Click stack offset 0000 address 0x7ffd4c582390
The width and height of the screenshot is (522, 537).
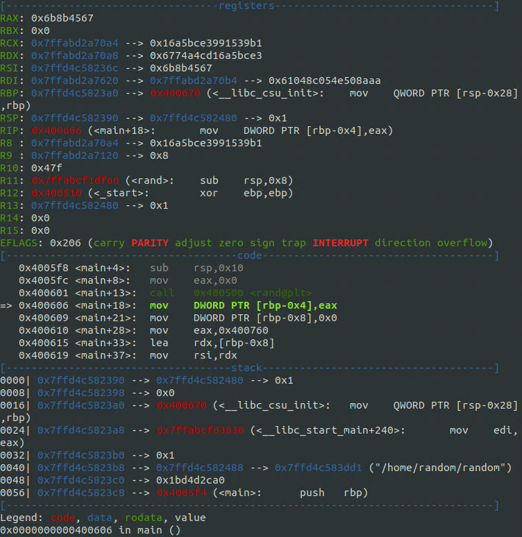tap(81, 380)
